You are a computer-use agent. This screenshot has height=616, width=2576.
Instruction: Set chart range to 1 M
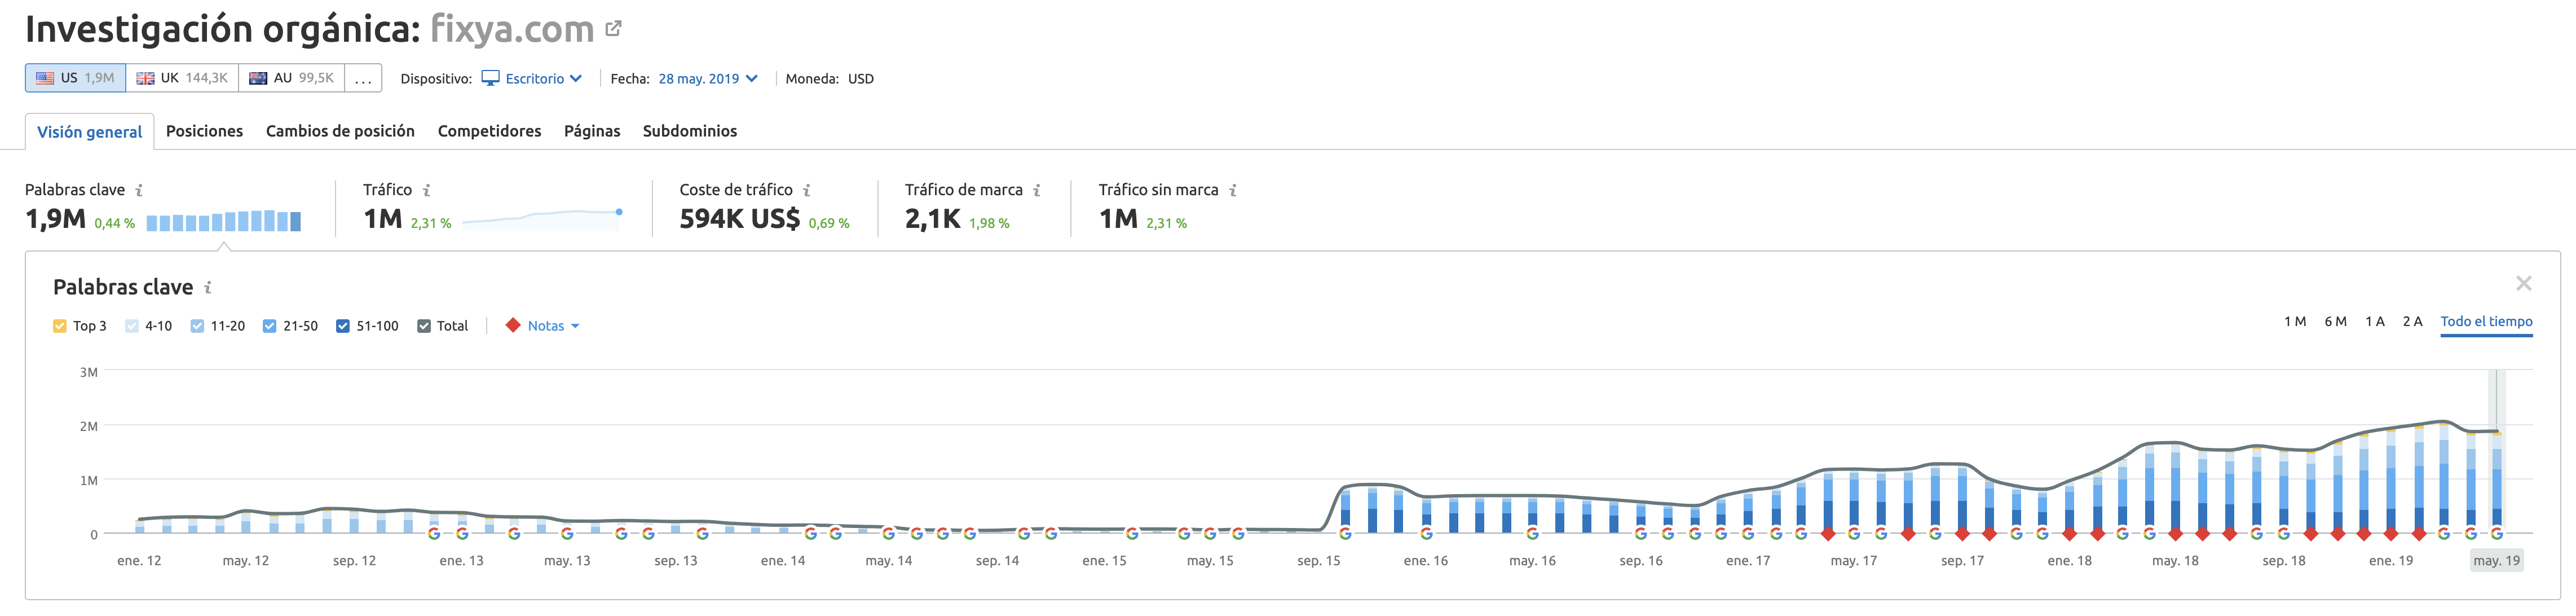click(x=2295, y=321)
